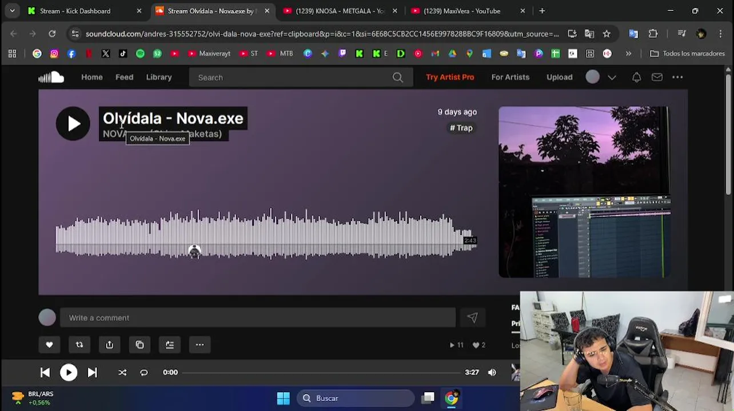The width and height of the screenshot is (734, 411).
Task: Open the media control icon
Action: [x=681, y=34]
